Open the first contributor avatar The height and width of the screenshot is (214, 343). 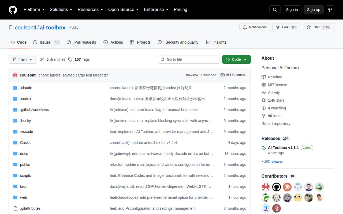coord(266,187)
